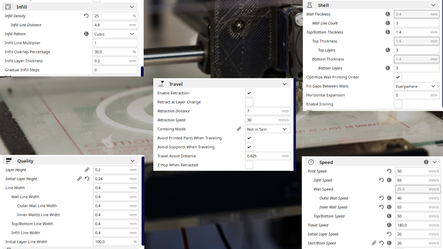Image resolution: width=443 pixels, height=249 pixels.
Task: Click function icon beside Wall Line Count
Action: pos(388,23)
